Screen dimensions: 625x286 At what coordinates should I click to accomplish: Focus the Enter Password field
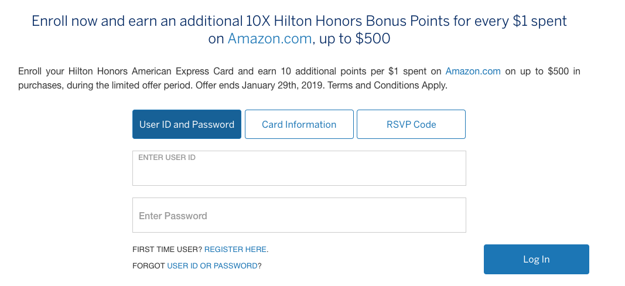coord(299,215)
